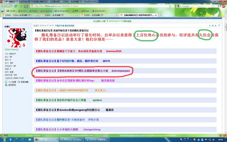Screen dimensions: 227x142
Task: Click the system tray volume icon
Action: coord(214,139)
